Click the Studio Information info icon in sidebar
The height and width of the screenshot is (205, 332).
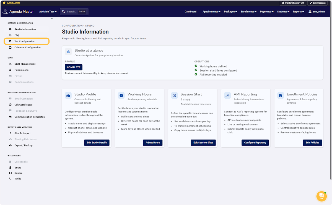pyautogui.click(x=10, y=29)
